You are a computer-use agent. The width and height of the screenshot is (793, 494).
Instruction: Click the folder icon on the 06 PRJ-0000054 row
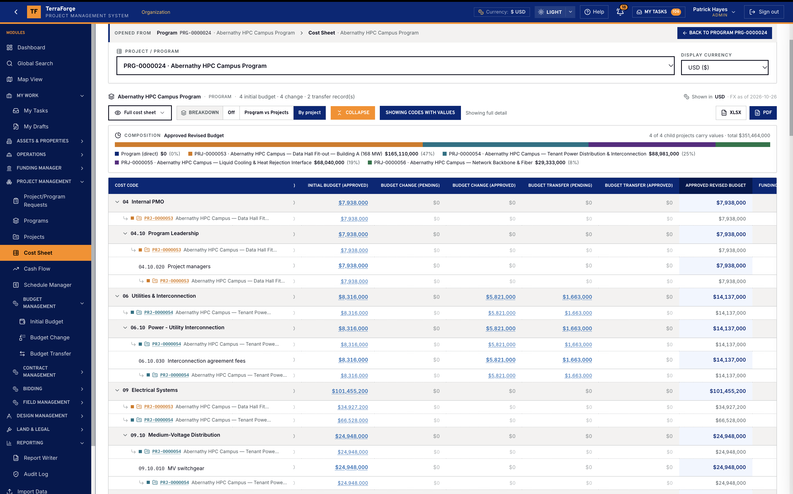click(x=139, y=313)
